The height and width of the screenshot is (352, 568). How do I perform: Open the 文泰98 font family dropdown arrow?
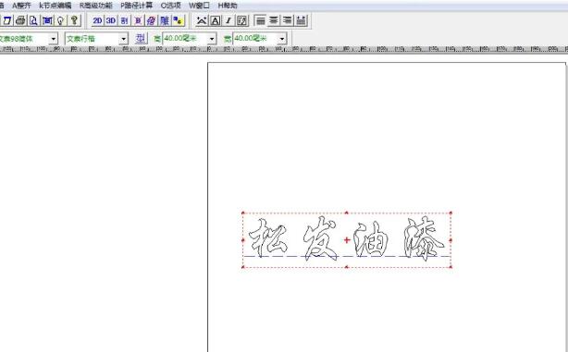(x=54, y=39)
